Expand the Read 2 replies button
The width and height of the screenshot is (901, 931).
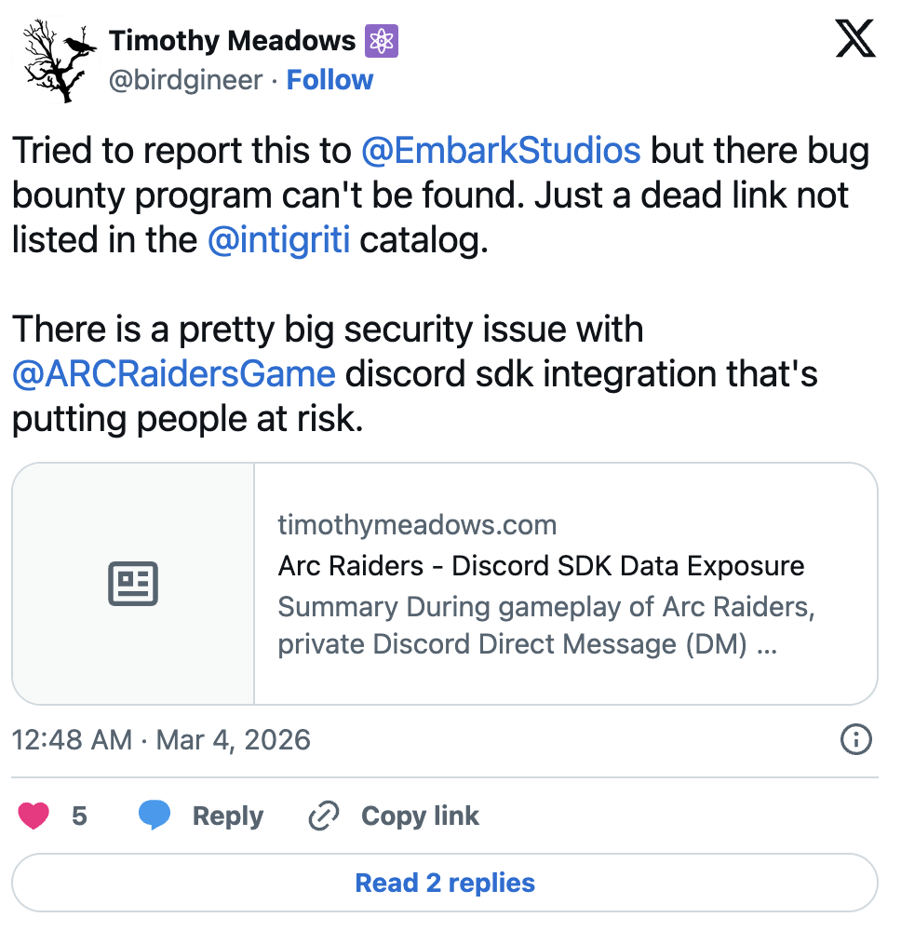coord(445,883)
